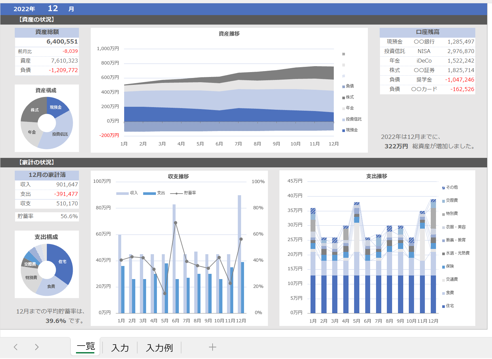492x359 pixels.
Task: Select the NISA balance cell 2,976,870
Action: tap(461, 51)
